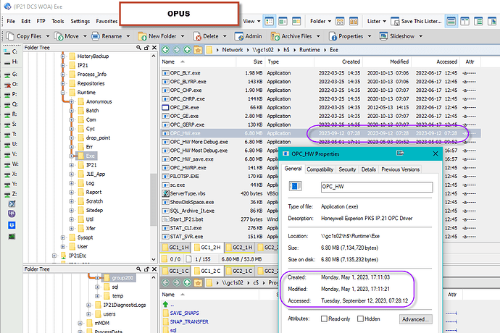
Task: Select file ServerType.vbs
Action: pyautogui.click(x=188, y=193)
